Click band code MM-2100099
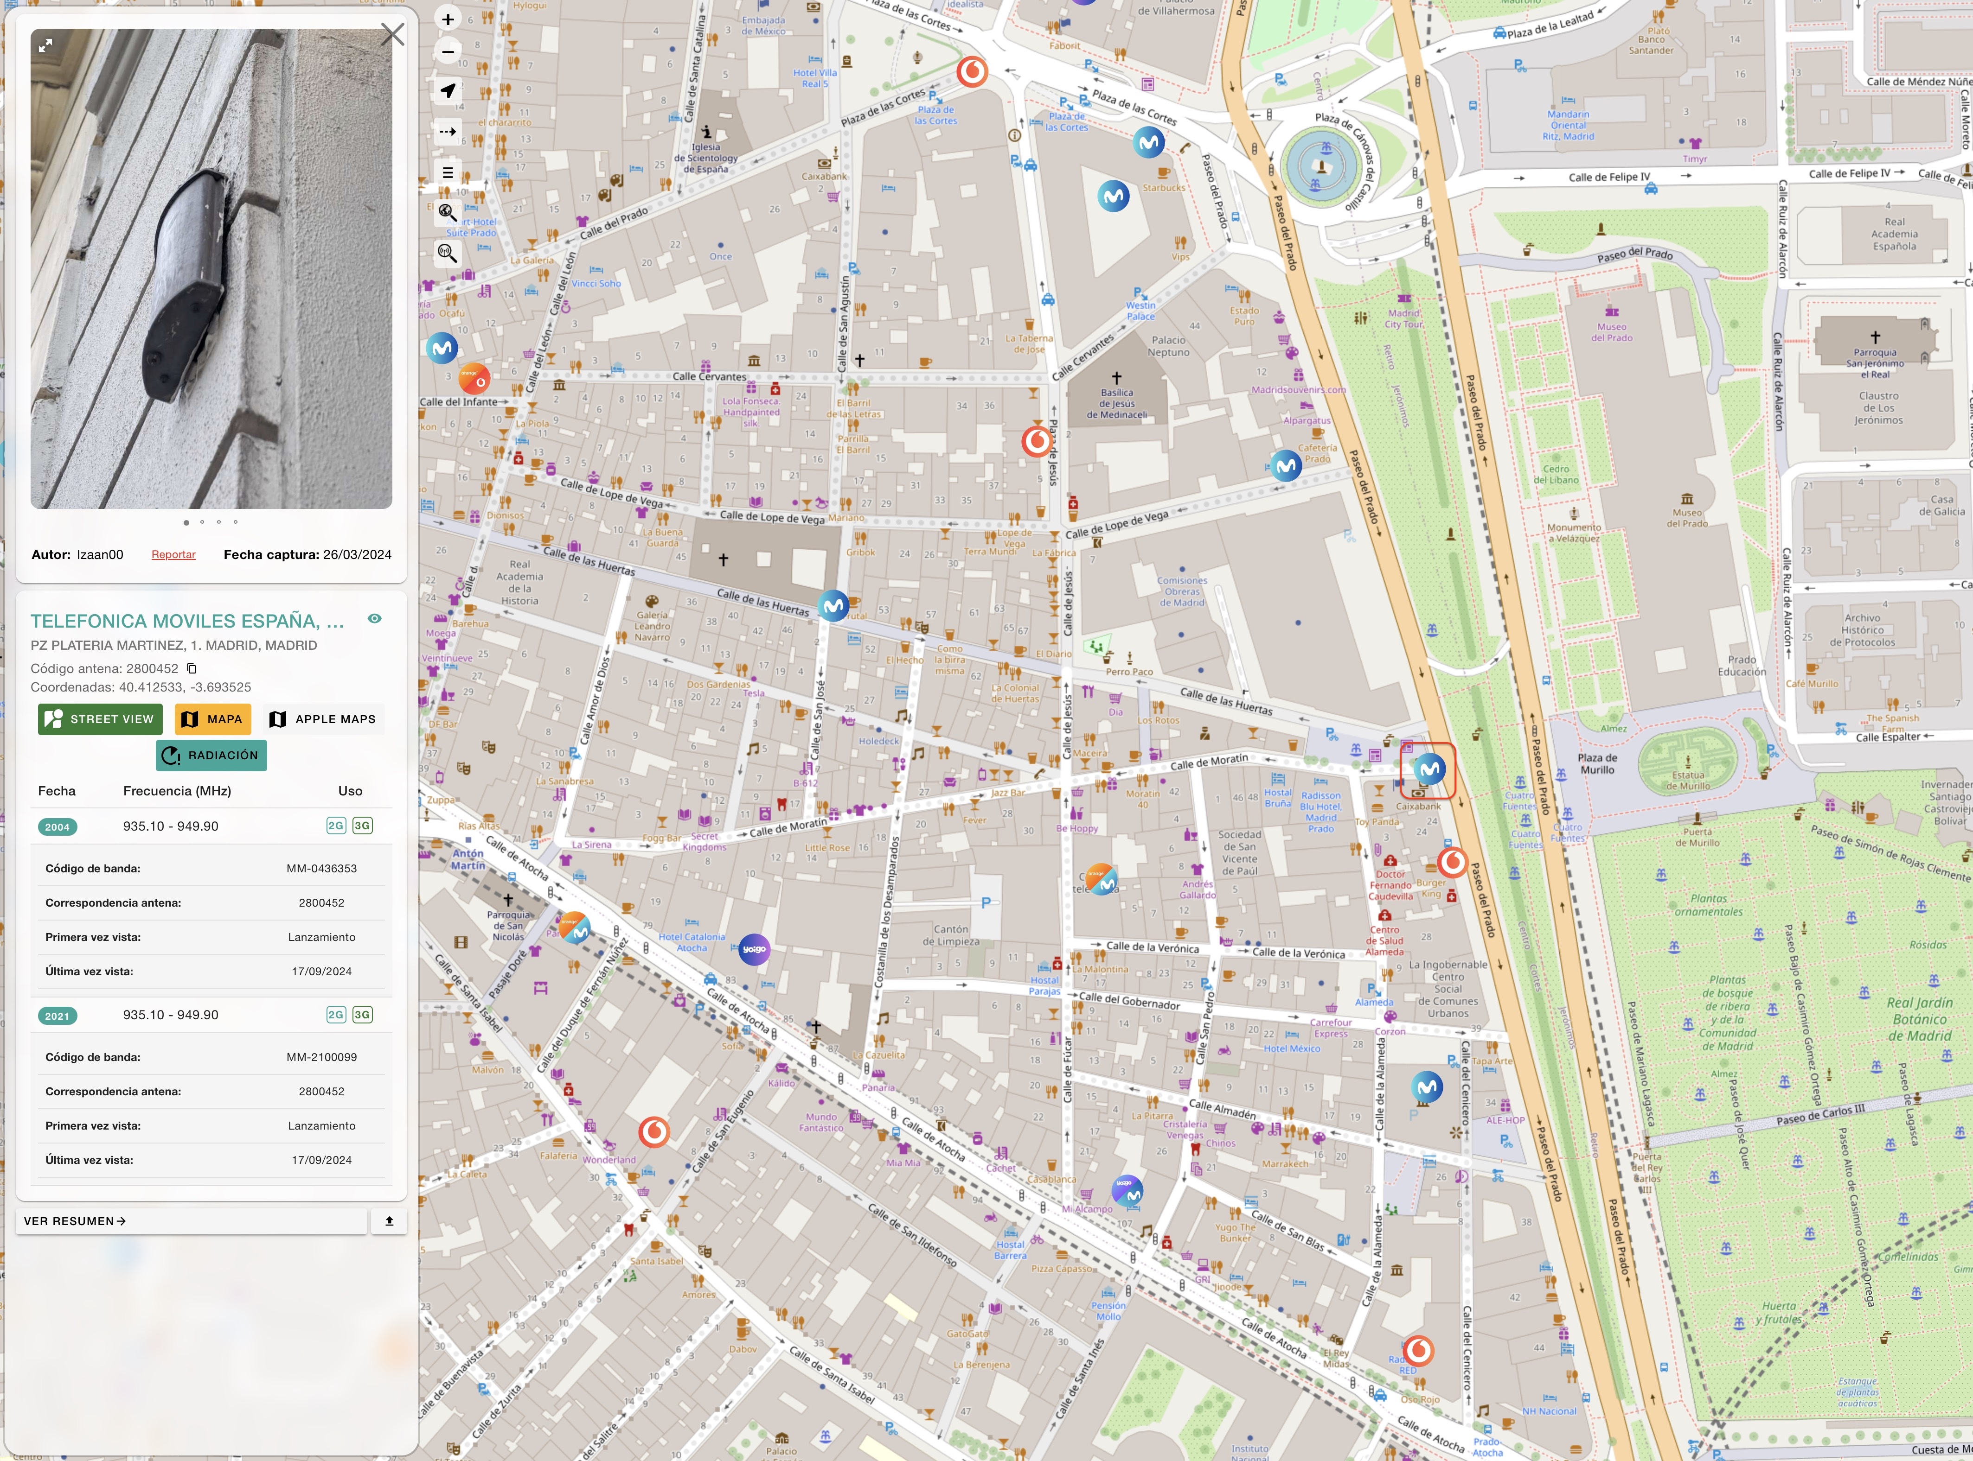Image resolution: width=1973 pixels, height=1461 pixels. click(321, 1057)
